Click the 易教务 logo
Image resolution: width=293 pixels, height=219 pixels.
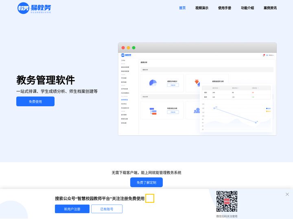(x=34, y=8)
